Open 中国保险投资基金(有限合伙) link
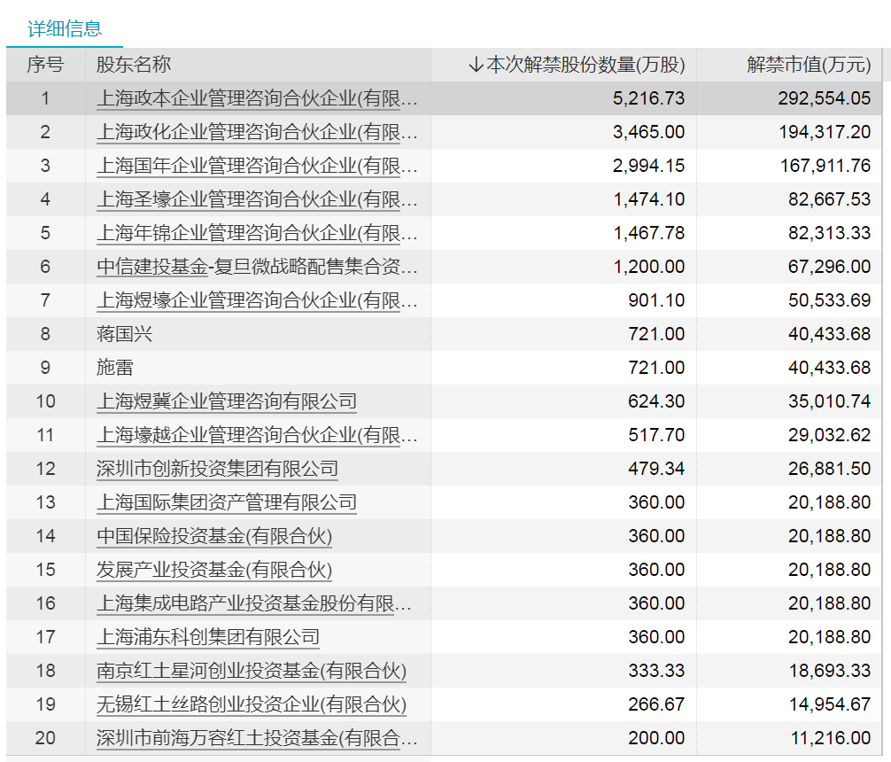This screenshot has width=891, height=762. click(214, 536)
